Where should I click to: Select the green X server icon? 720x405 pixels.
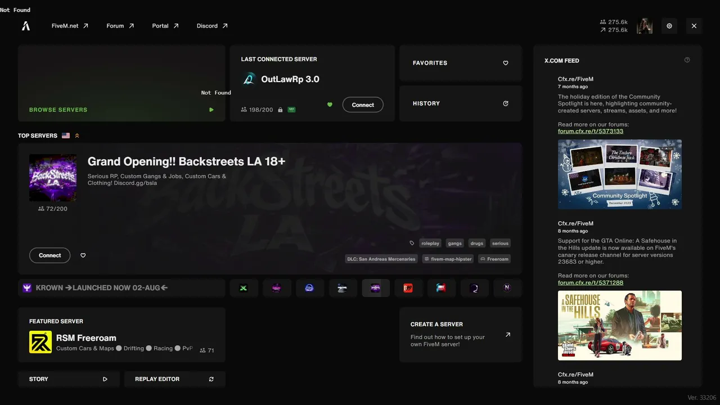coord(244,288)
